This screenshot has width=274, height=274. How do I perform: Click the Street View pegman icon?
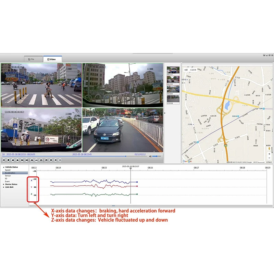(x=269, y=148)
